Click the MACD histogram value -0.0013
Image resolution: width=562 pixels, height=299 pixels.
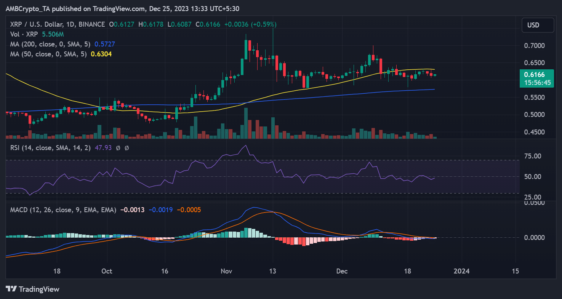click(x=132, y=210)
